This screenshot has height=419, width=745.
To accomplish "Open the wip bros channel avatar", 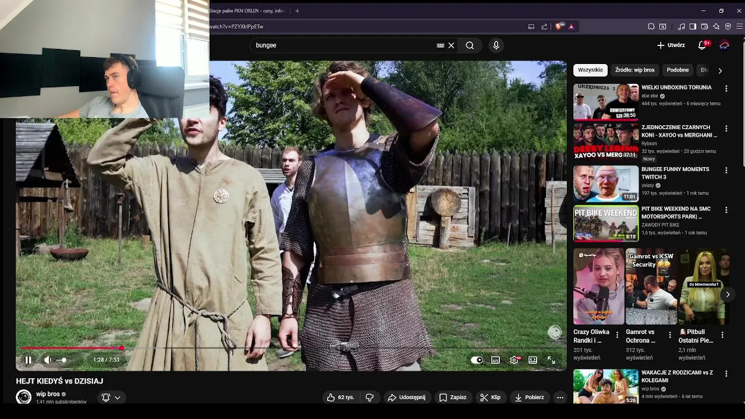I will click(x=23, y=397).
